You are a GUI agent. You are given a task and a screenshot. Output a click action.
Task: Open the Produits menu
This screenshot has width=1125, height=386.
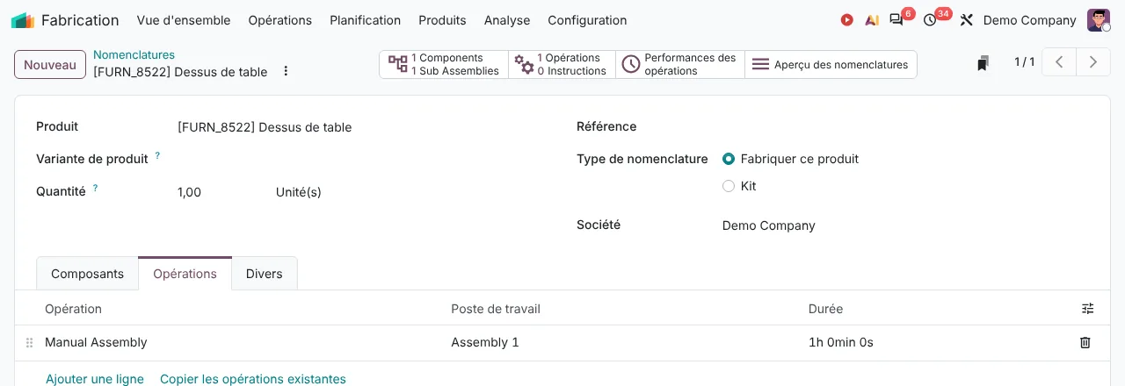(x=442, y=20)
